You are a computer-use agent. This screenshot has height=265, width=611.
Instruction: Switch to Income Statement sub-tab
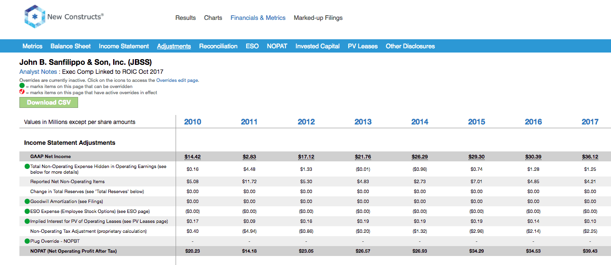coord(124,46)
